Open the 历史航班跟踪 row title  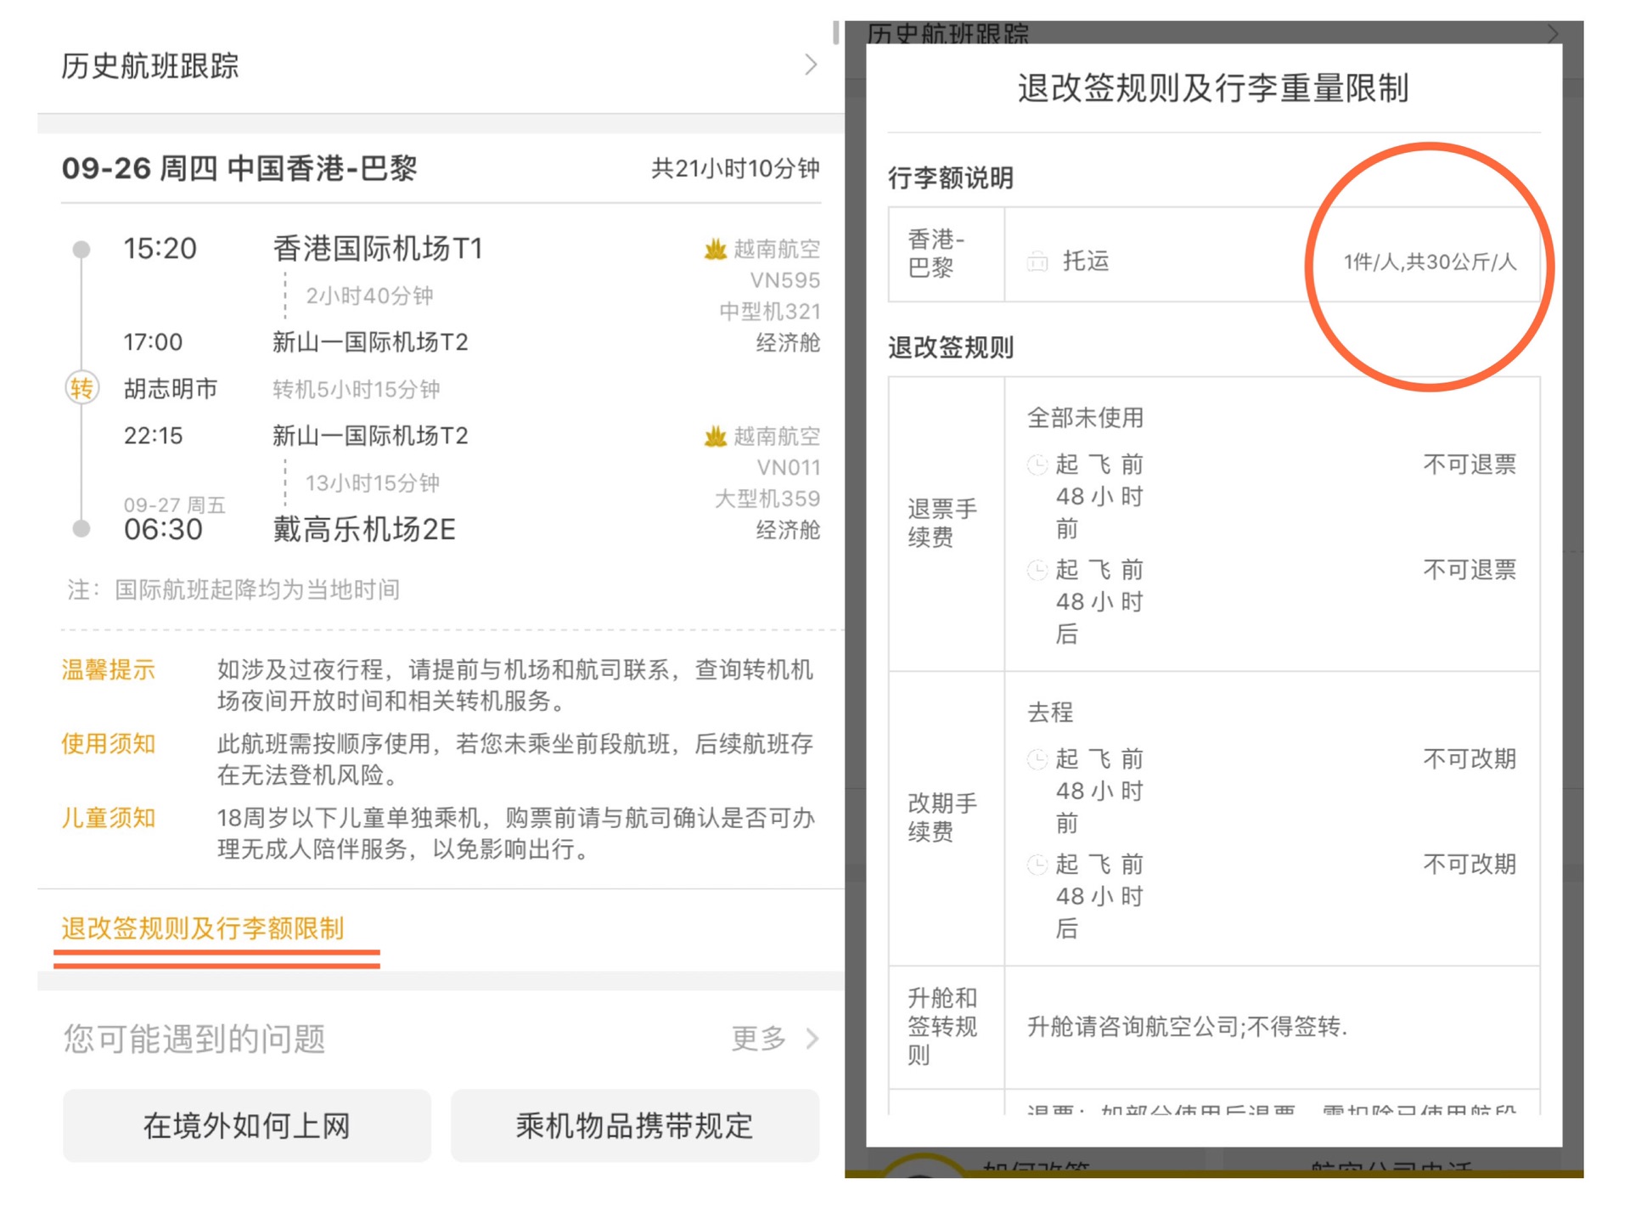tap(150, 65)
